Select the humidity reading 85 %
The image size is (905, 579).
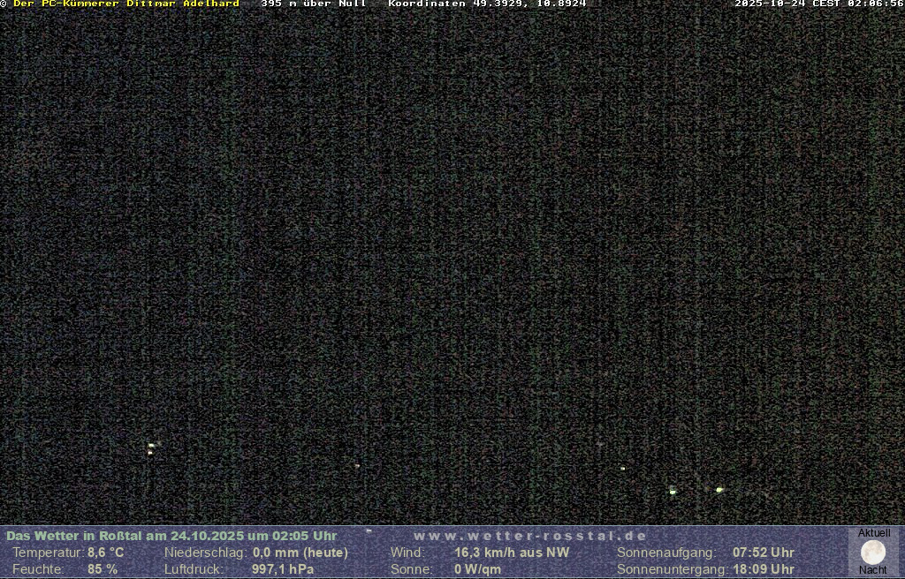[x=103, y=569]
